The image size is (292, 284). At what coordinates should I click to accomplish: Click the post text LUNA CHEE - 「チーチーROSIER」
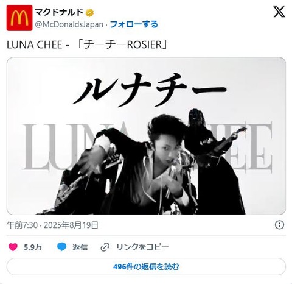coord(87,44)
